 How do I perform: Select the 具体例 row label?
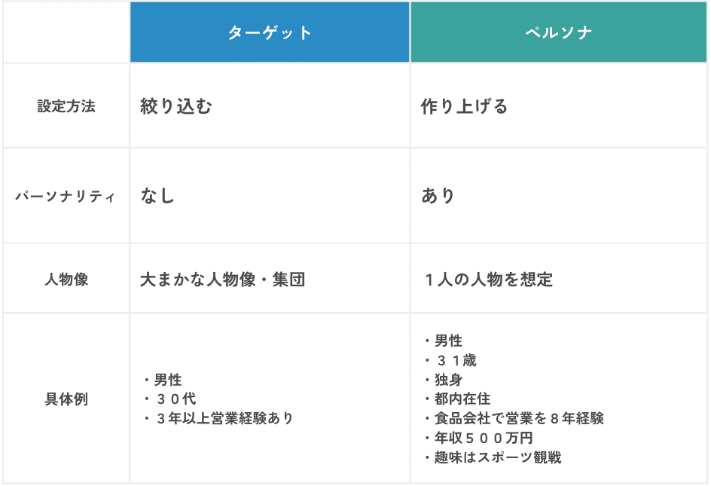66,399
